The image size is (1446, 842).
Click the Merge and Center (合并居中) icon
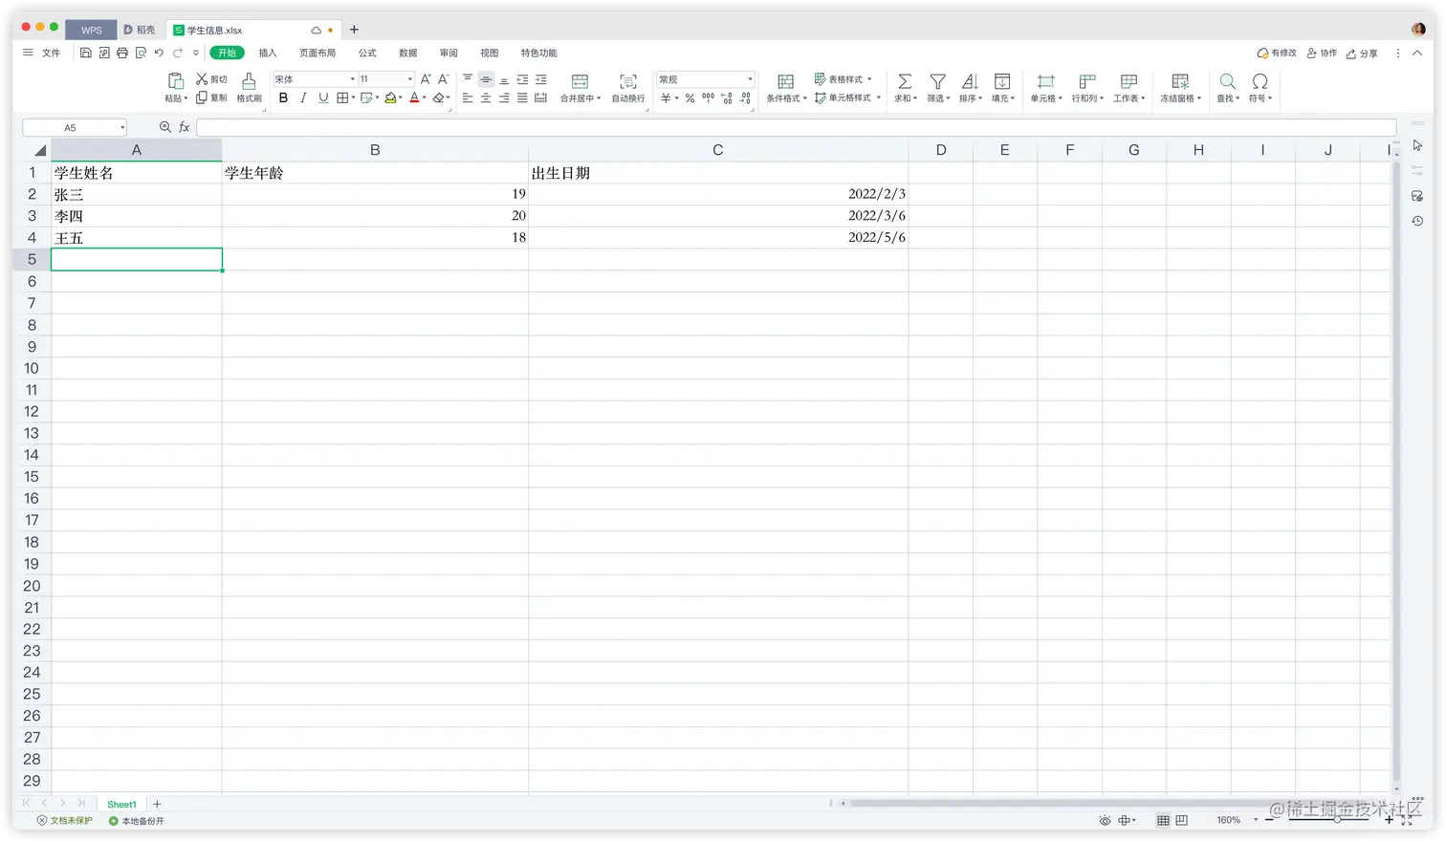coord(580,81)
